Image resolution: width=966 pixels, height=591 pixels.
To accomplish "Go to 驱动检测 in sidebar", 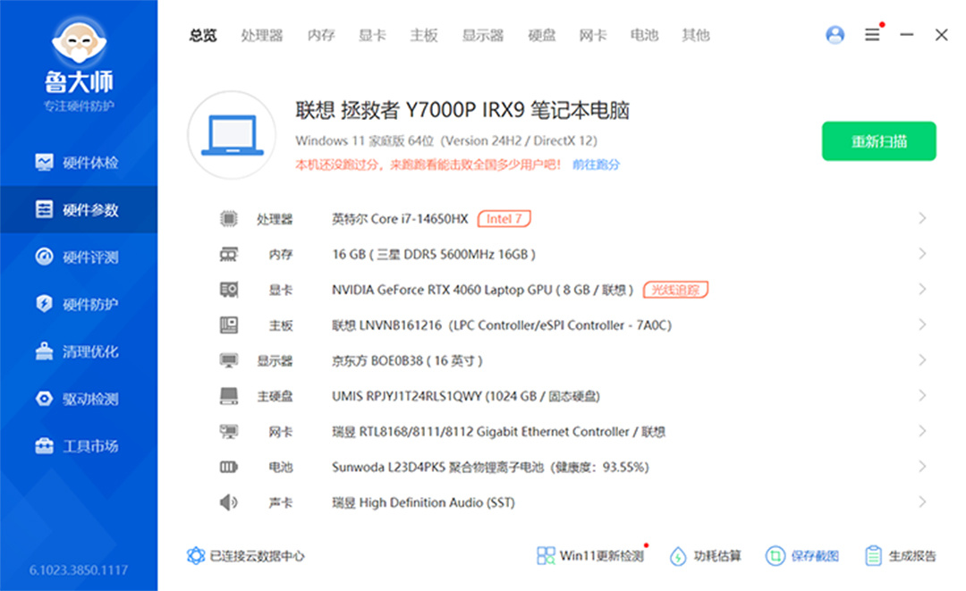I will (x=79, y=399).
